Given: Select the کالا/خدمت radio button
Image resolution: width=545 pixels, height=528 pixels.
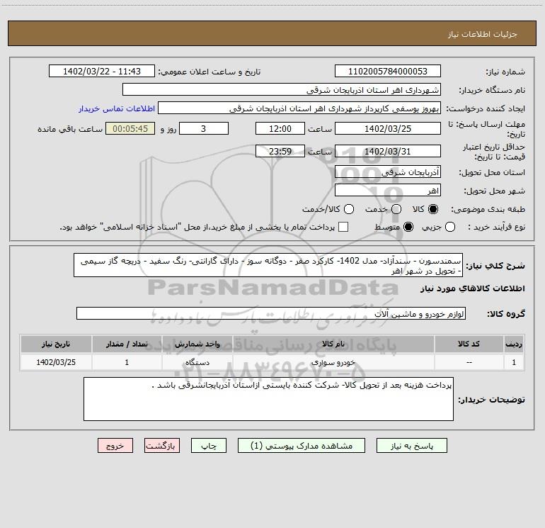Looking at the screenshot, I should (349, 209).
